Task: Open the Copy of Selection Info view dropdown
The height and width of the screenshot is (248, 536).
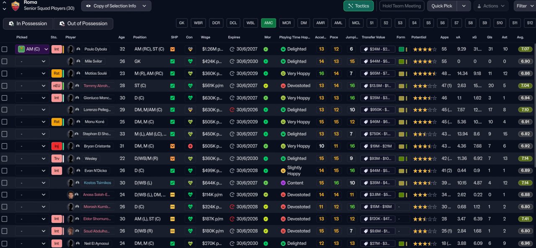Action: [x=116, y=6]
